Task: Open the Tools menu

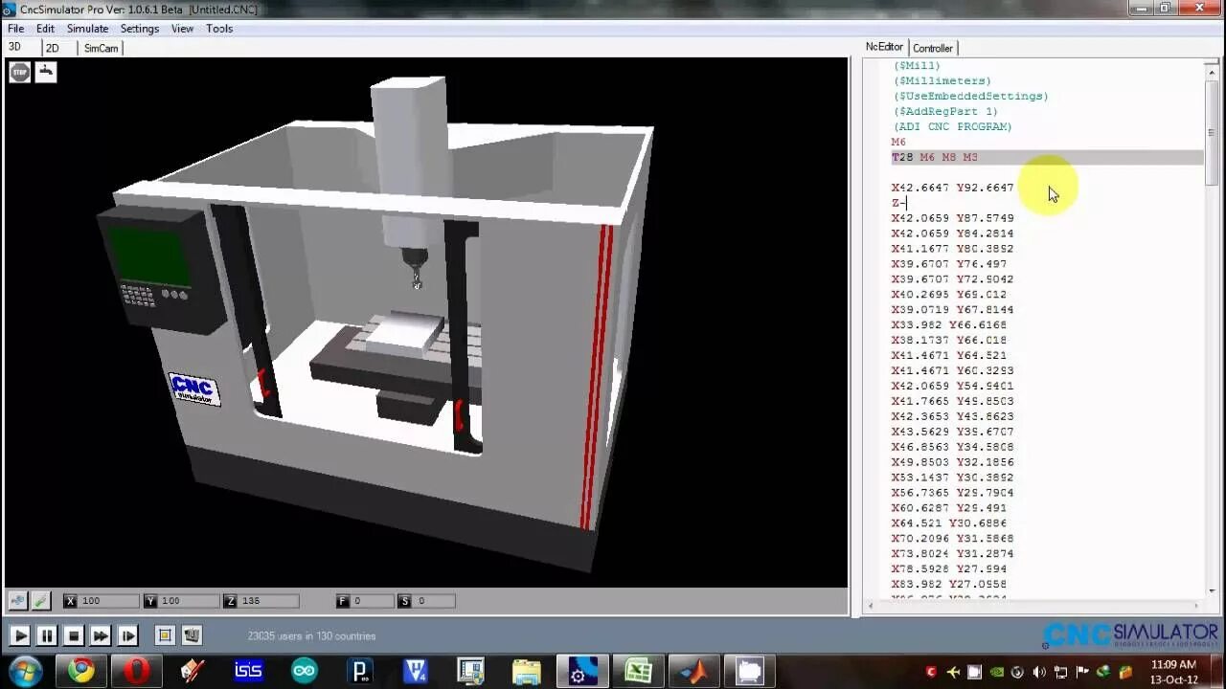Action: pyautogui.click(x=219, y=29)
